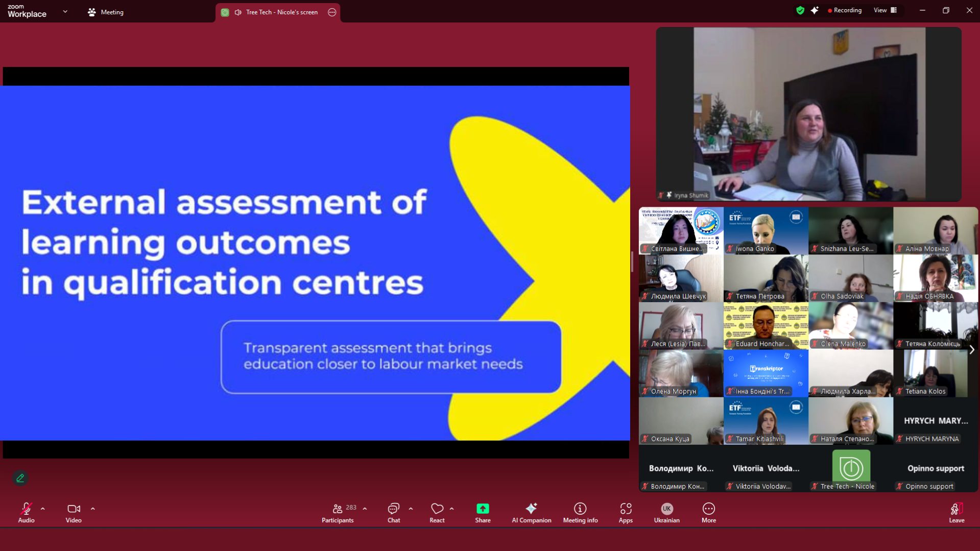Open the Participants list

pos(338,512)
